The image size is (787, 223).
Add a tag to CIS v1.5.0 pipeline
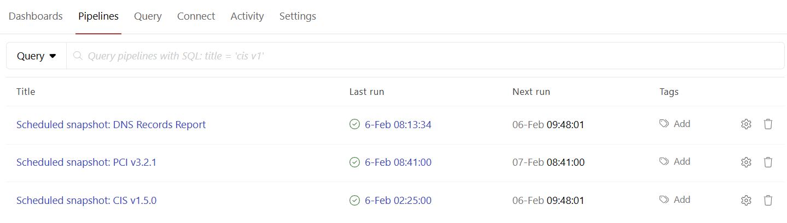pyautogui.click(x=675, y=200)
